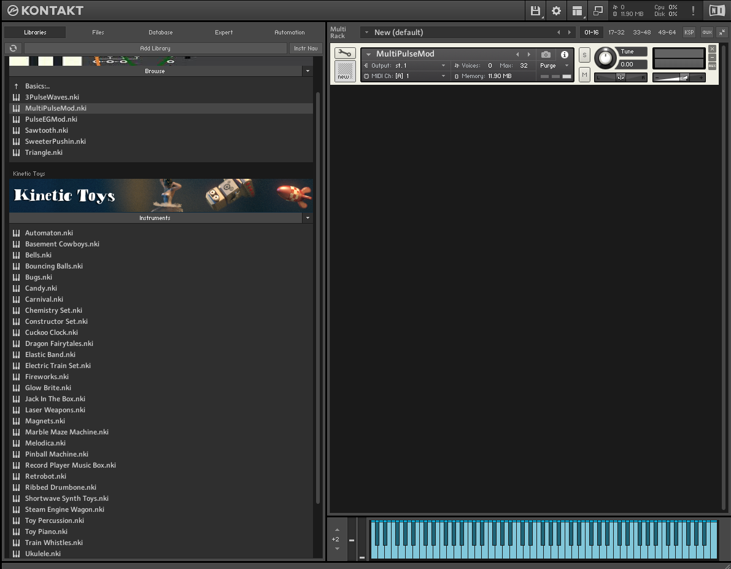
Task: Select rack page 01-16
Action: [x=591, y=32]
